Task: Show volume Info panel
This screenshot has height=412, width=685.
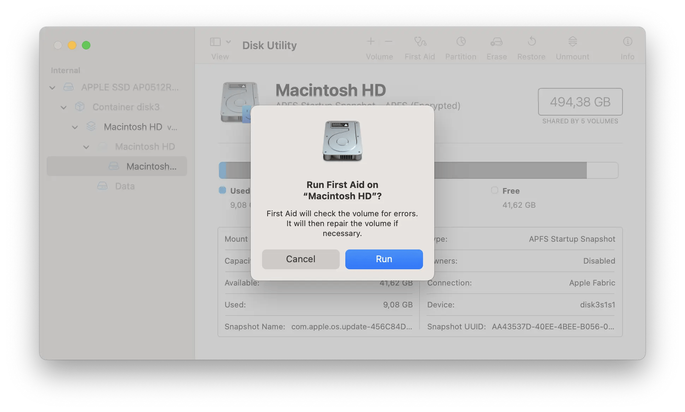Action: (627, 47)
